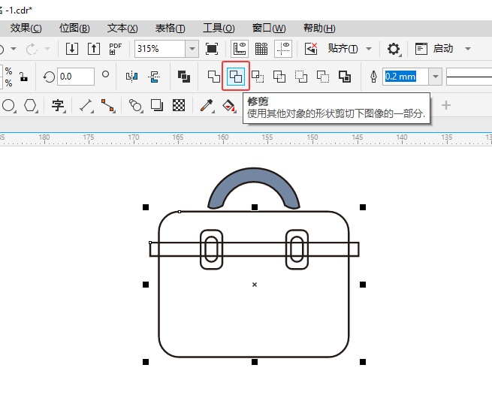Click the mirror horizontally icon
The image size is (492, 404).
tap(131, 77)
